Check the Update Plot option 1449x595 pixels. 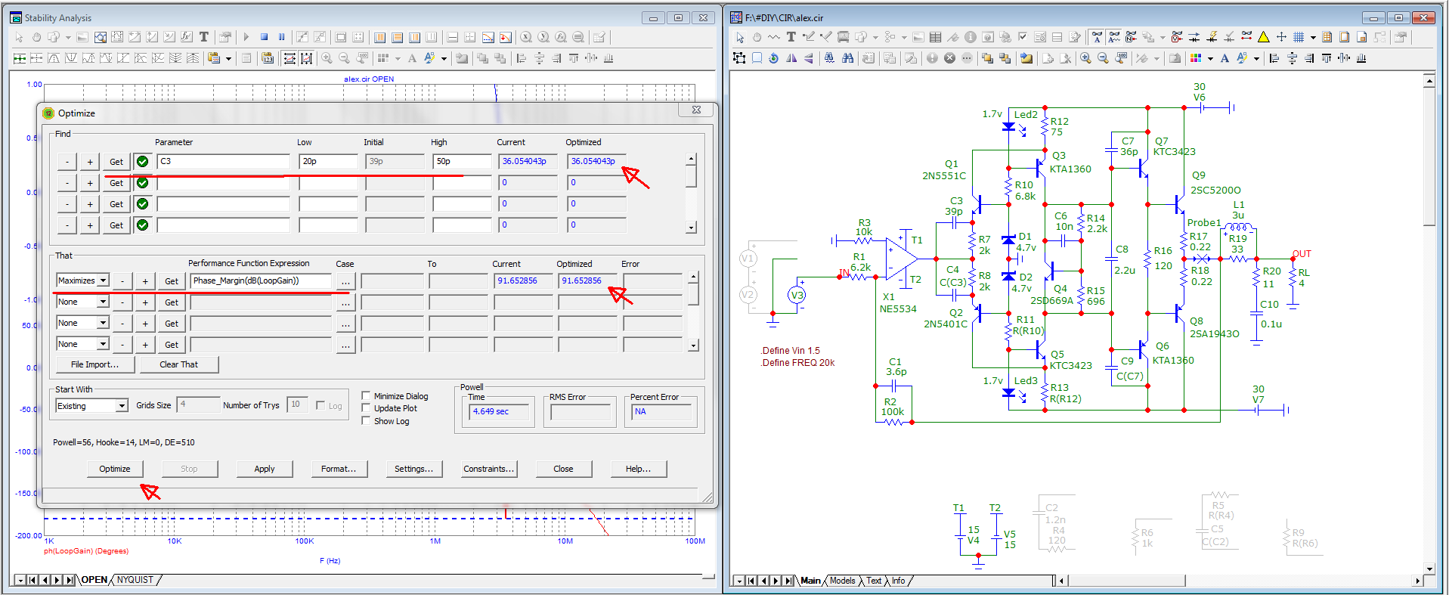(x=366, y=408)
